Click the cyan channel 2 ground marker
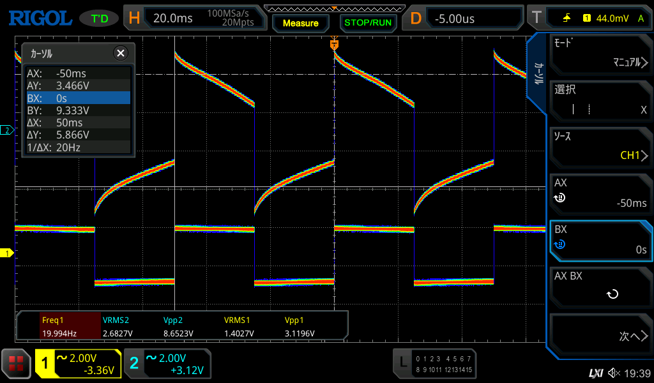Viewport: 654px width, 383px height. (x=8, y=130)
